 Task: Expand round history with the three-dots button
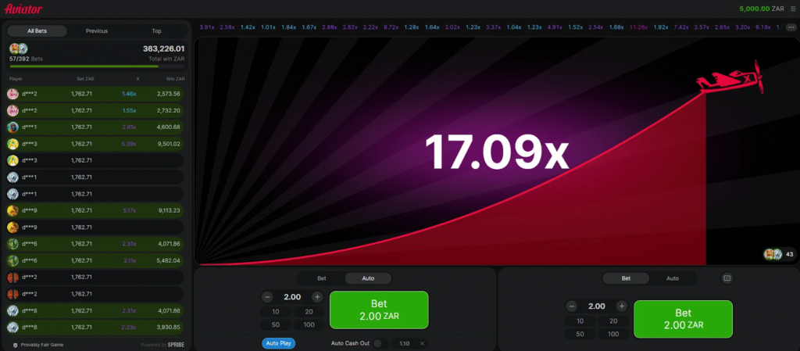tap(791, 27)
